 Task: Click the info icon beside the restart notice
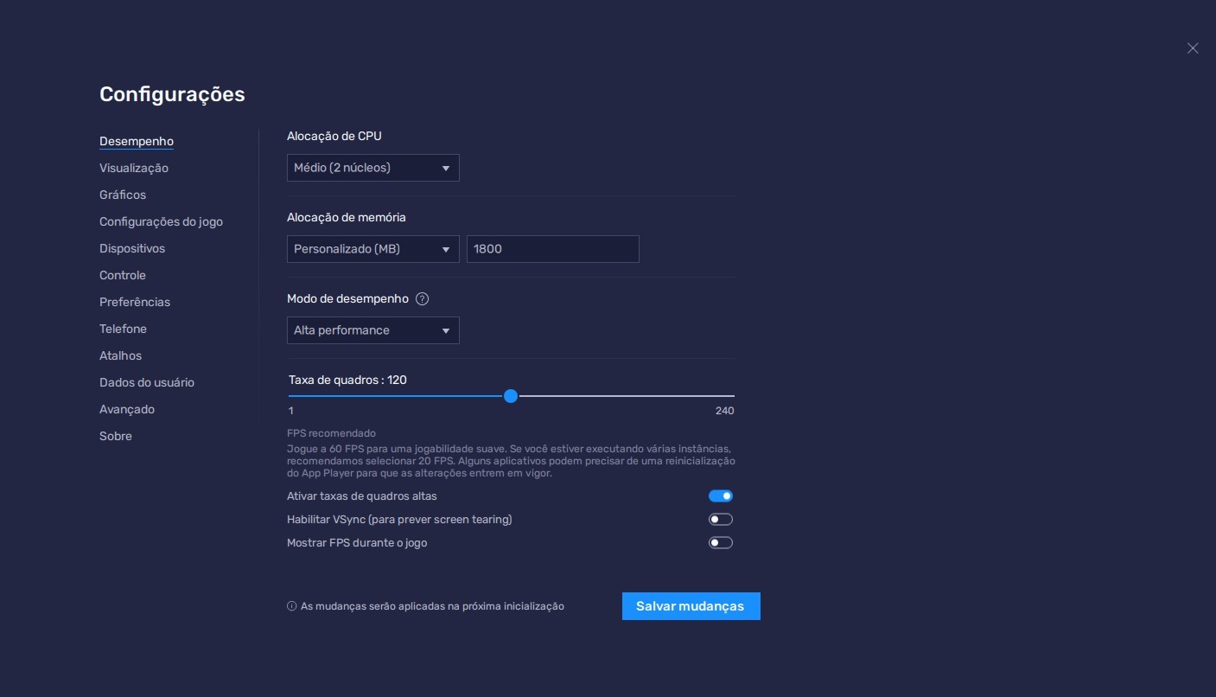[291, 606]
